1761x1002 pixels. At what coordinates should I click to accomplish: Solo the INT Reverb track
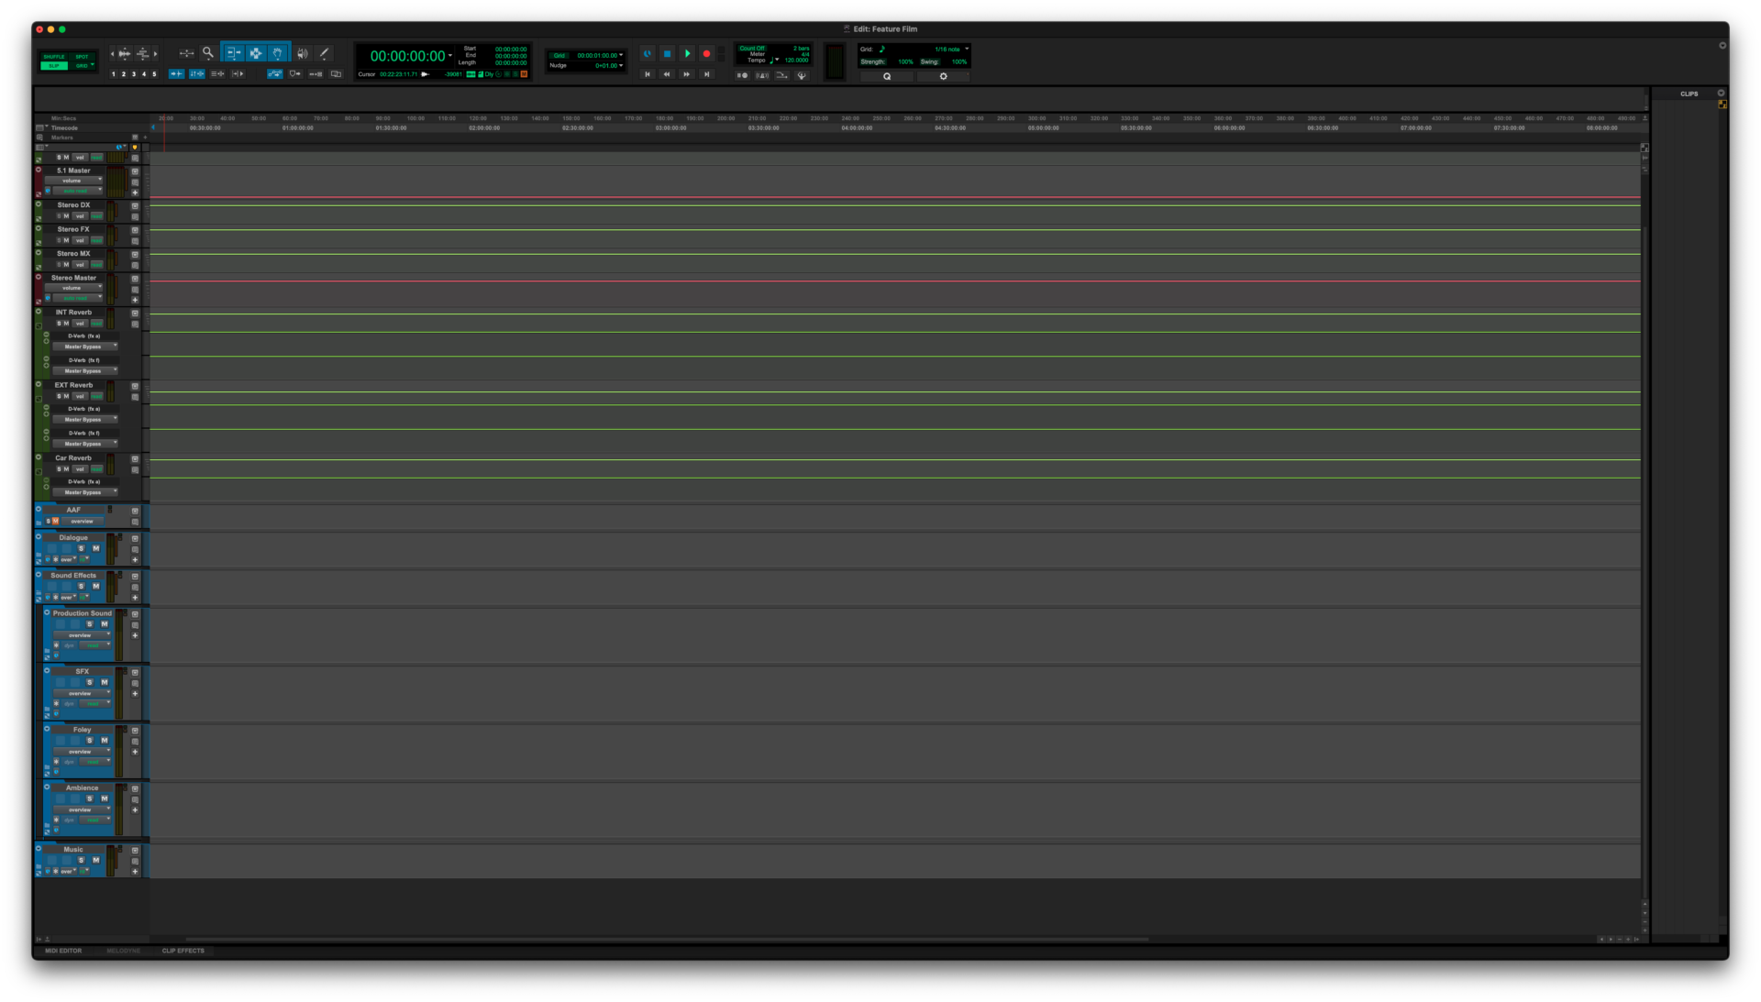pos(59,324)
